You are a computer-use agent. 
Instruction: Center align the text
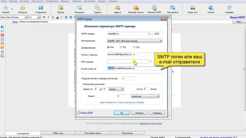pos(71,17)
